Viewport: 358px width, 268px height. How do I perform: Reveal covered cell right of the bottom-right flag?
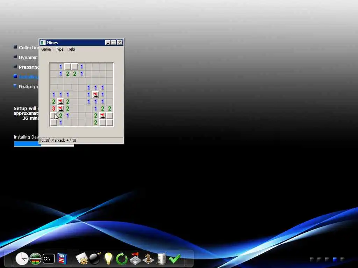(109, 116)
